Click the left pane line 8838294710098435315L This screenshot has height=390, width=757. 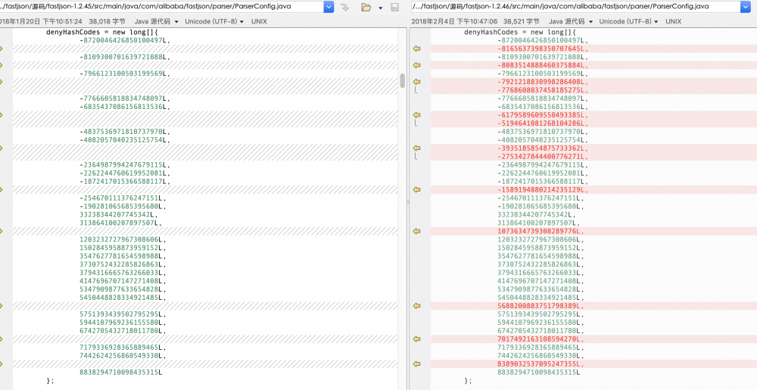pyautogui.click(x=120, y=372)
